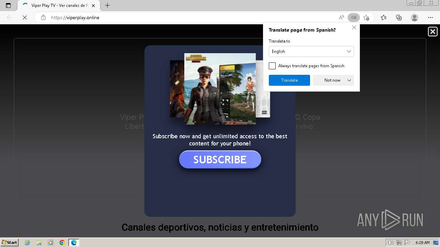Expand the Translate to language dropdown
Image resolution: width=440 pixels, height=247 pixels.
(x=311, y=51)
